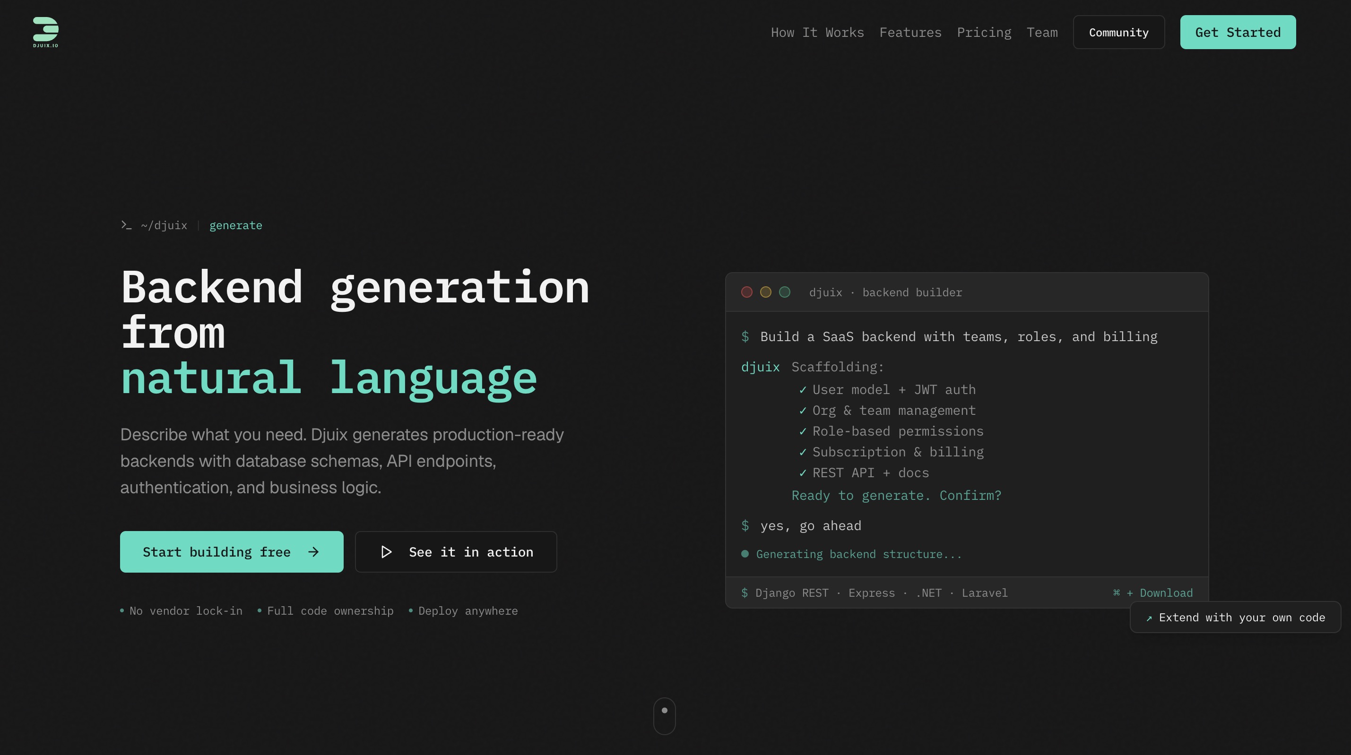Click Get Started in header

coord(1238,33)
